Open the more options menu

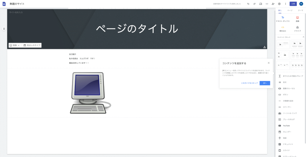285,4
